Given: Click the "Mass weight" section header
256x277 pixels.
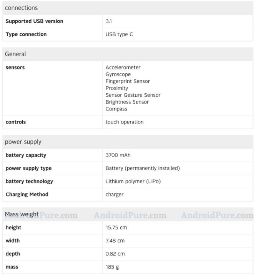Looking at the screenshot, I should (22, 214).
